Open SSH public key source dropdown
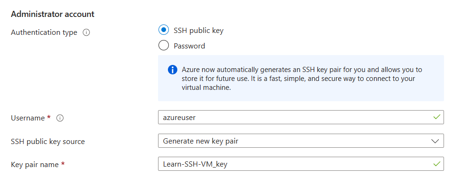460x184 pixels. tap(301, 141)
